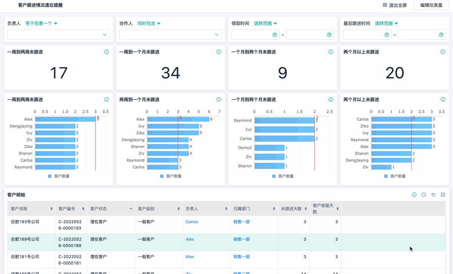Click calendar icon in 领取时间 start date field
This screenshot has width=453, height=274.
[274, 35]
